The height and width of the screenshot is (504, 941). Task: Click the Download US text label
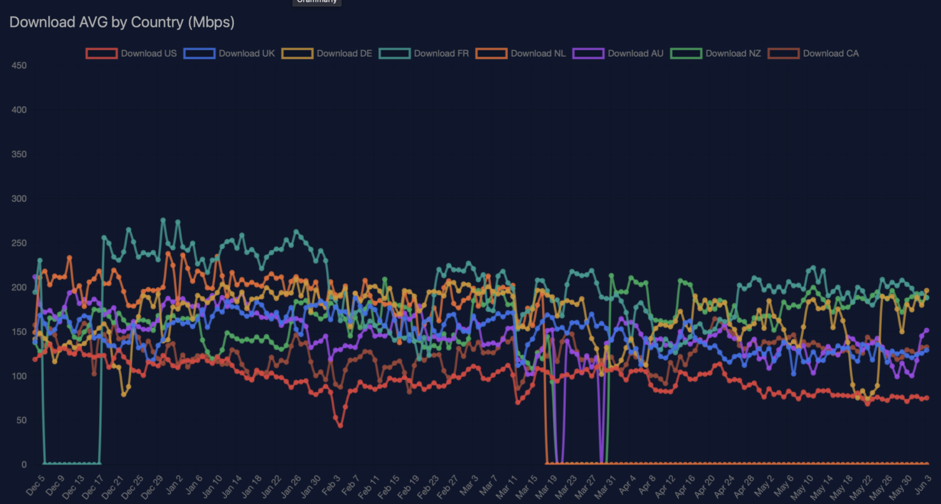pyautogui.click(x=149, y=53)
